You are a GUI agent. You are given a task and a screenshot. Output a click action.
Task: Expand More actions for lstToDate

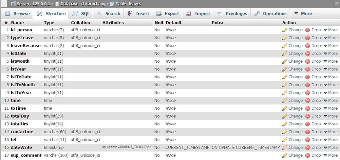pyautogui.click(x=331, y=77)
